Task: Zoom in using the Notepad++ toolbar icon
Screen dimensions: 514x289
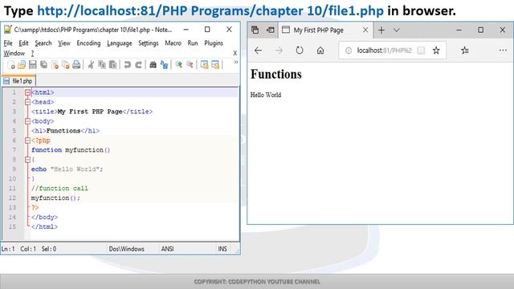Action: (178, 65)
